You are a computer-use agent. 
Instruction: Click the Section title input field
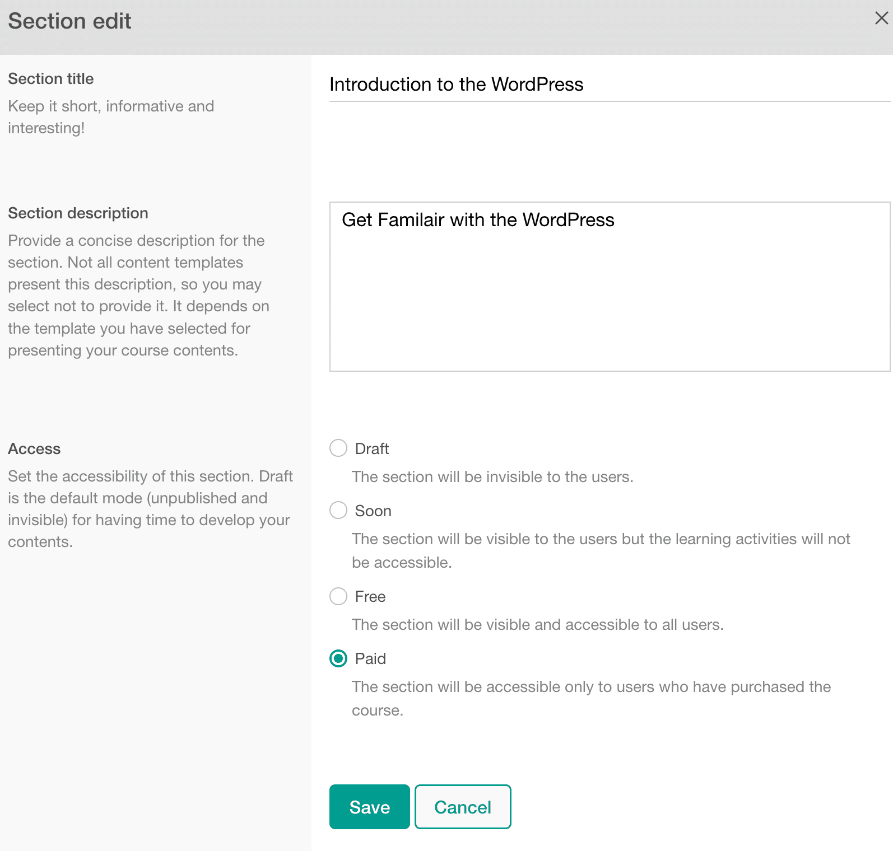point(605,85)
